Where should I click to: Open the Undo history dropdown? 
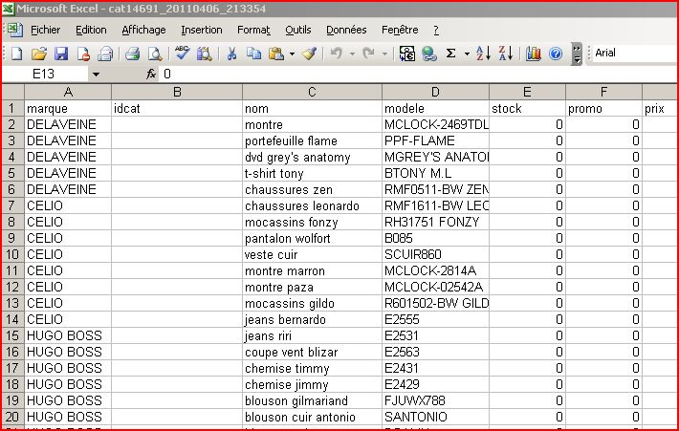pyautogui.click(x=352, y=54)
